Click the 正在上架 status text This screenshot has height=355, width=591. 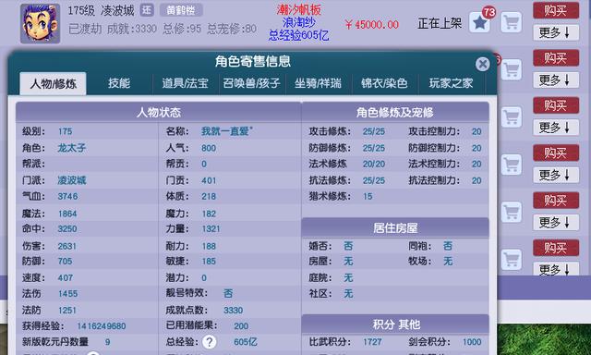coord(440,23)
